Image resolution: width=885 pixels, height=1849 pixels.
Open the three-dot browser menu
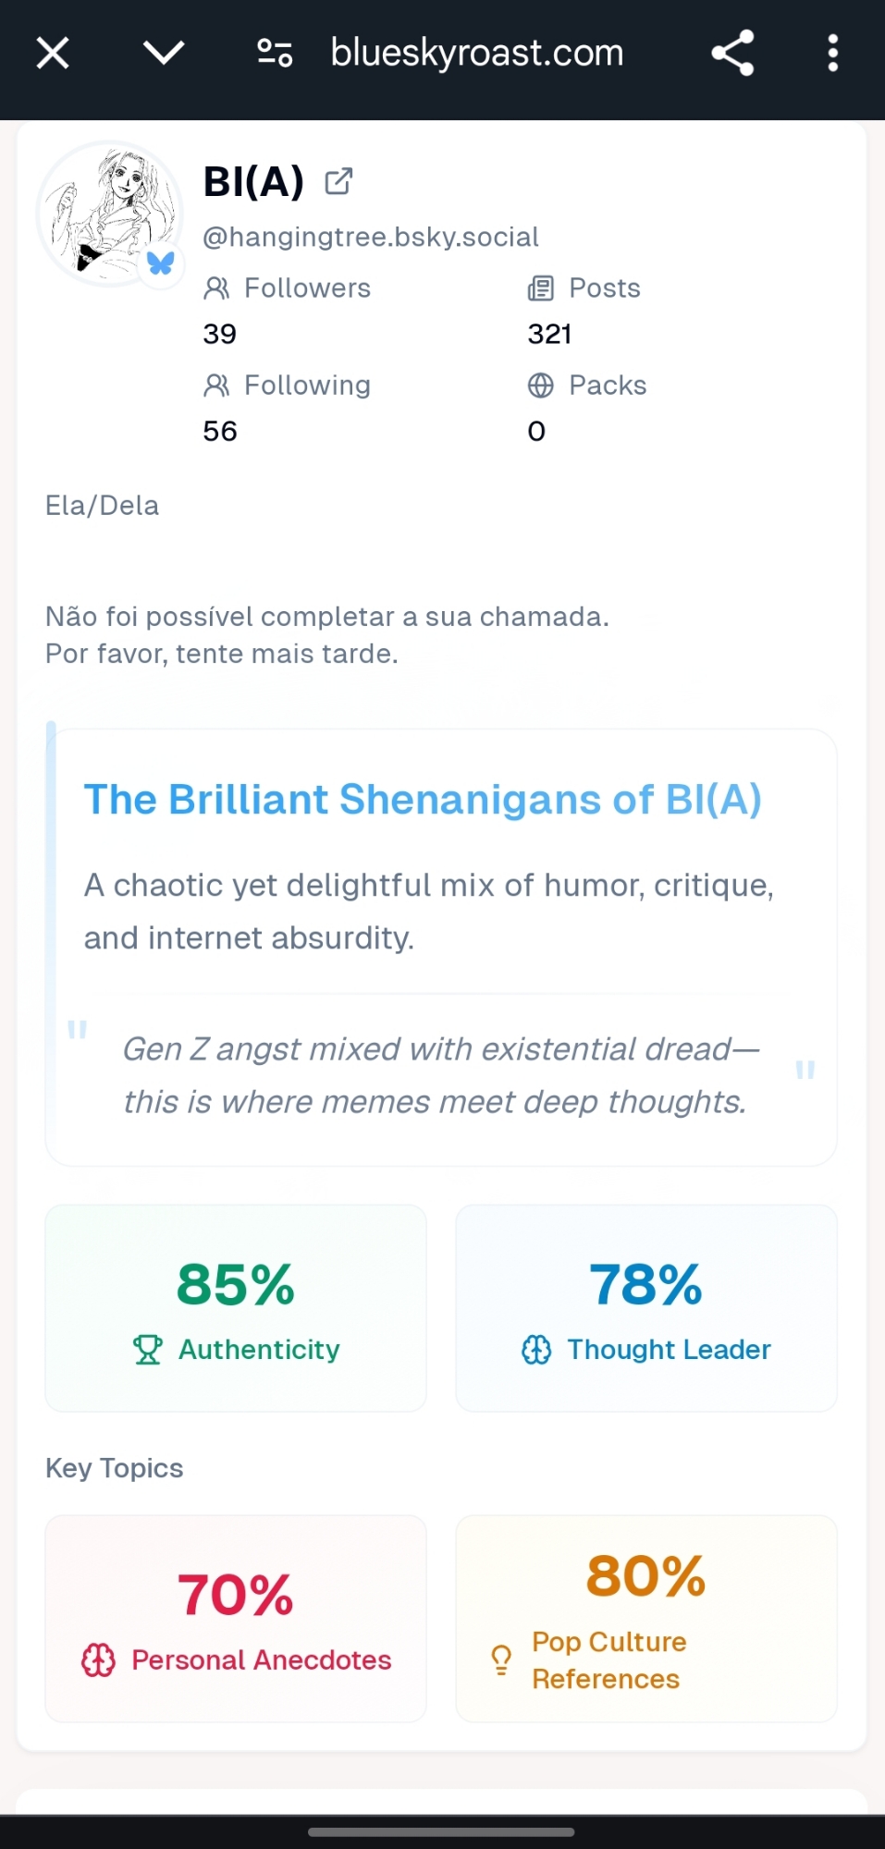click(x=832, y=53)
